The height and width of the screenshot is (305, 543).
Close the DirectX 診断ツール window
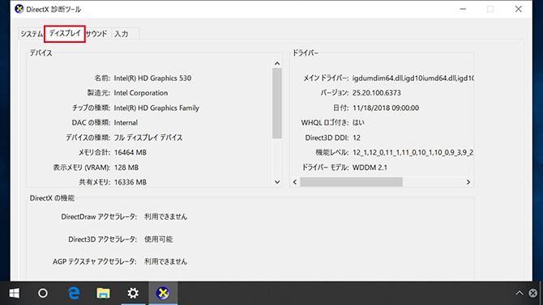click(x=519, y=9)
